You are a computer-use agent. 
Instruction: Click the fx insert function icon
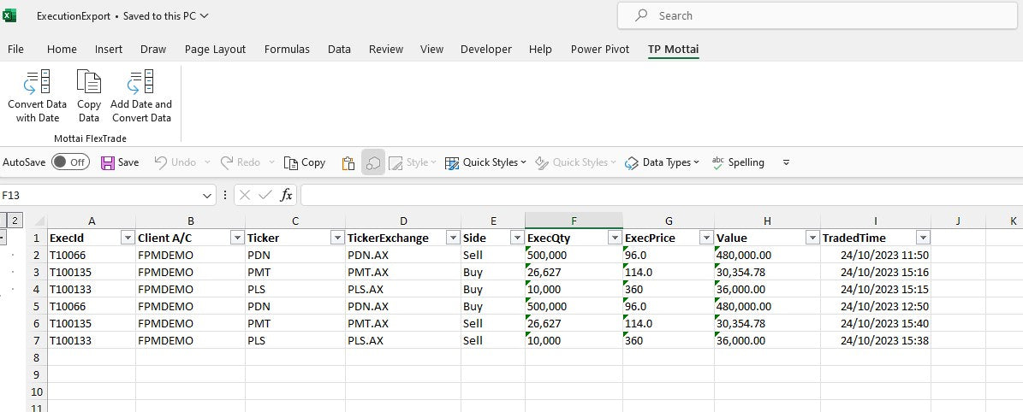pos(286,195)
